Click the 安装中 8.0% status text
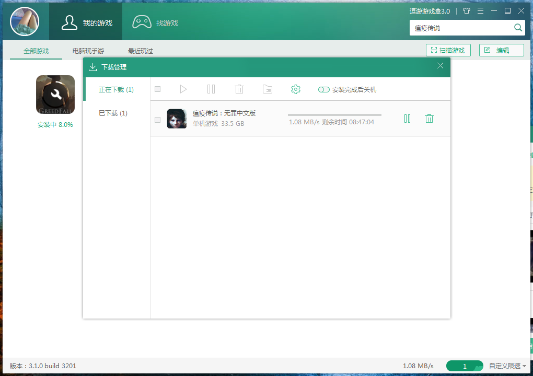Image resolution: width=533 pixels, height=376 pixels. pyautogui.click(x=55, y=125)
